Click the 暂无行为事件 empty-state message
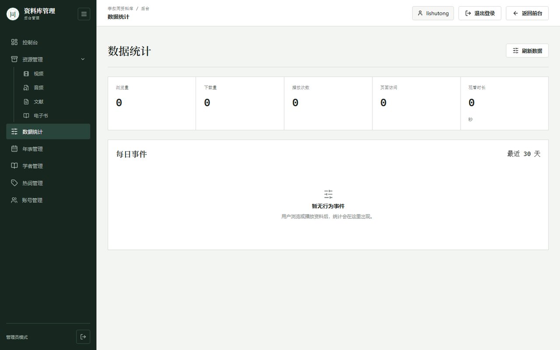This screenshot has width=560, height=350. pyautogui.click(x=328, y=206)
